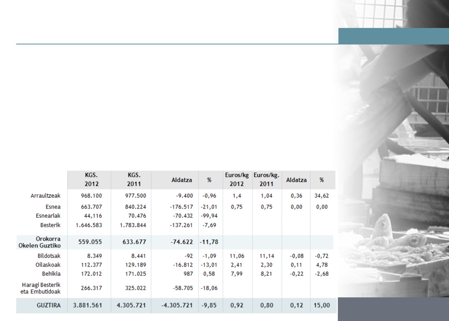Click the GUZTIRA total row label
The width and height of the screenshot is (449, 321).
click(48, 305)
